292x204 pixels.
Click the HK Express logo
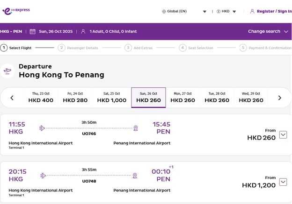tap(16, 11)
